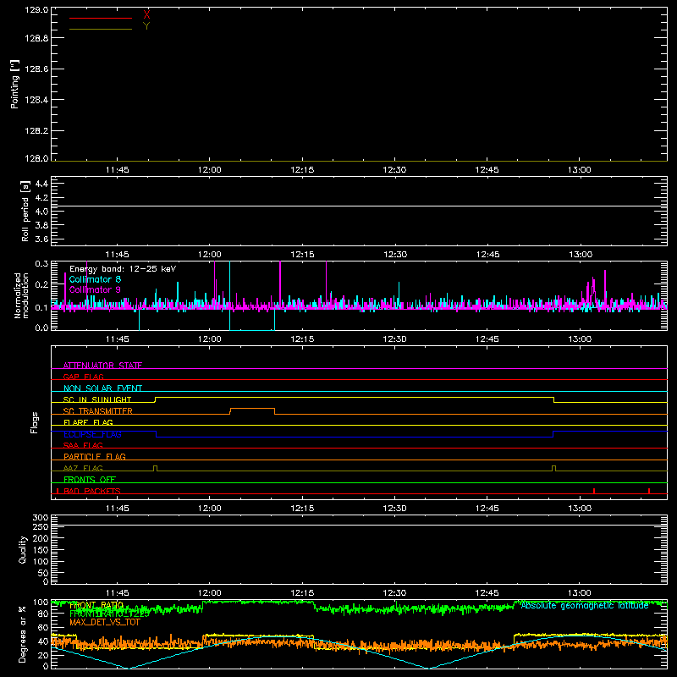This screenshot has width=677, height=677.
Task: Click the green FRONTS_OFF label
Action: pyautogui.click(x=90, y=479)
